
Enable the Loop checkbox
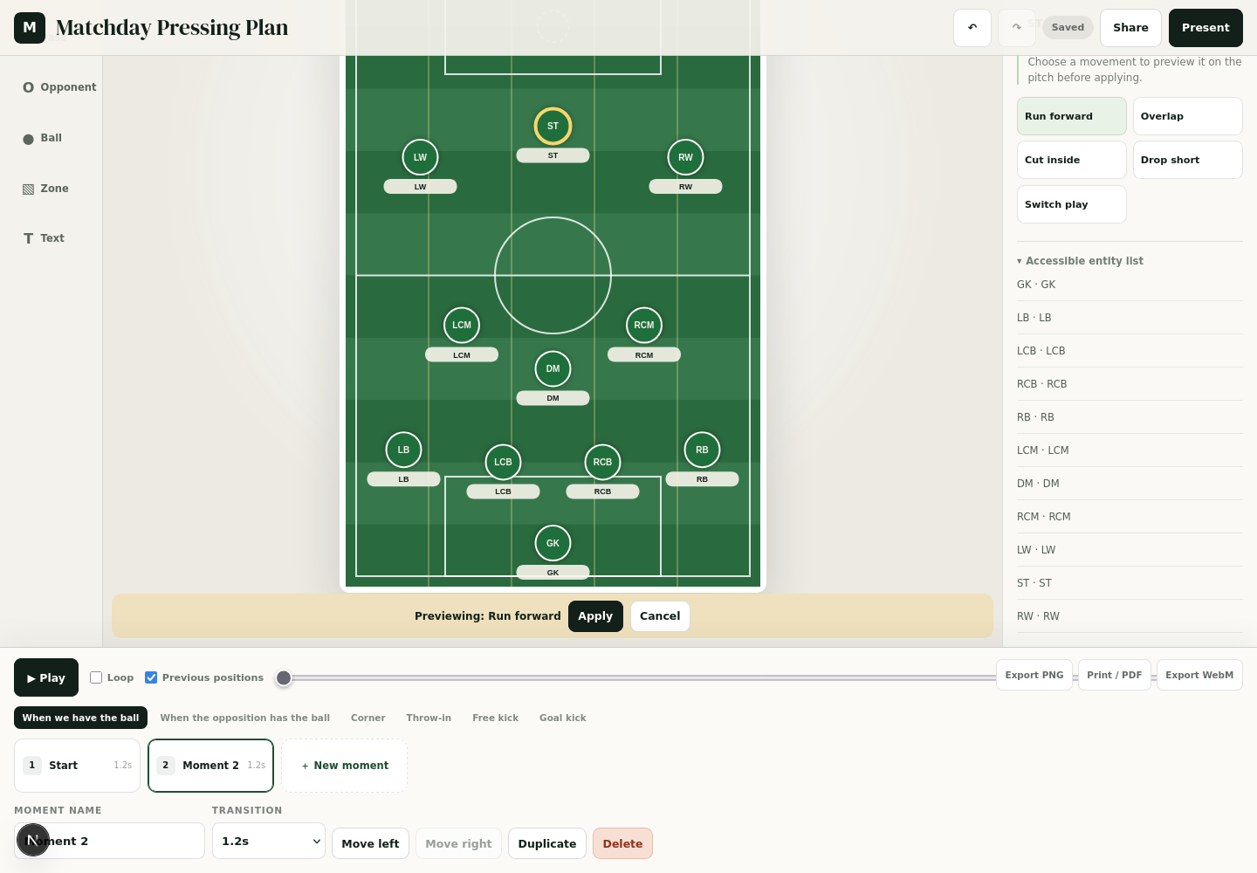click(96, 677)
